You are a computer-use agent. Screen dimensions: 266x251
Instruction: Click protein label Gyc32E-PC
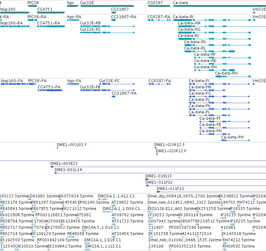(109, 81)
